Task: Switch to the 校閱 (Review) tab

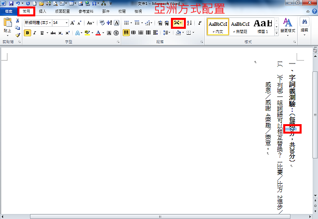Action: pyautogui.click(x=122, y=11)
